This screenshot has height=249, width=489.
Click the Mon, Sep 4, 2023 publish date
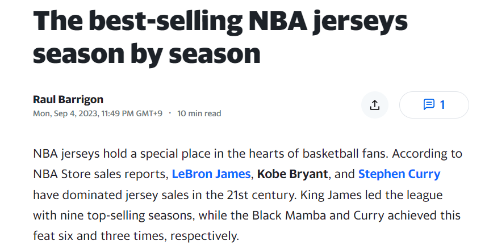[66, 113]
